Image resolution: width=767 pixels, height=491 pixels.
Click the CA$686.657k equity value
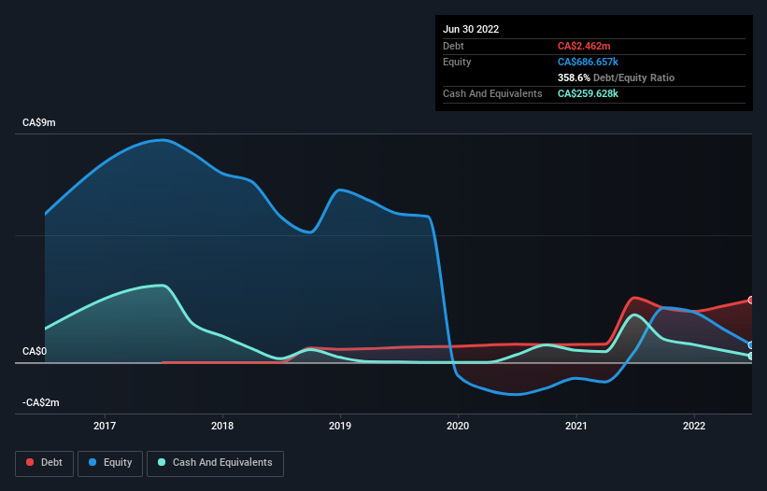(x=588, y=62)
